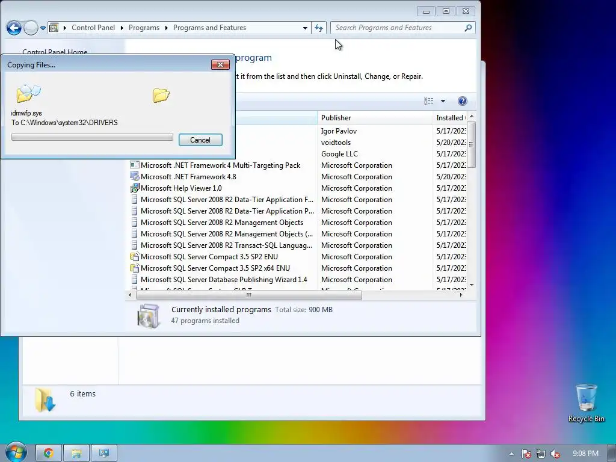
Task: Focus the Search Programs and Features box
Action: [x=402, y=28]
